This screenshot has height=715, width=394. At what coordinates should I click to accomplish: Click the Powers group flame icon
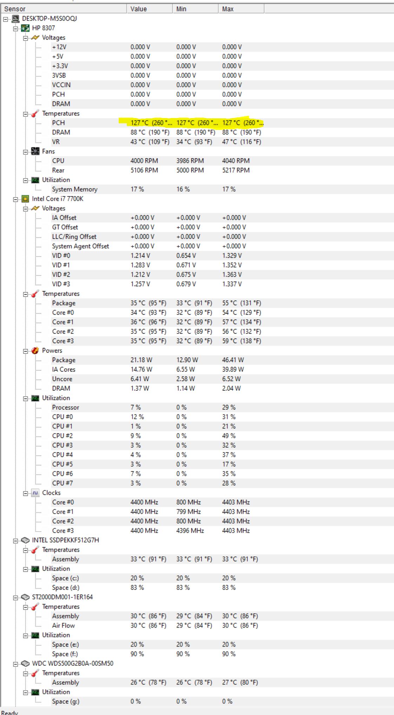(x=35, y=350)
